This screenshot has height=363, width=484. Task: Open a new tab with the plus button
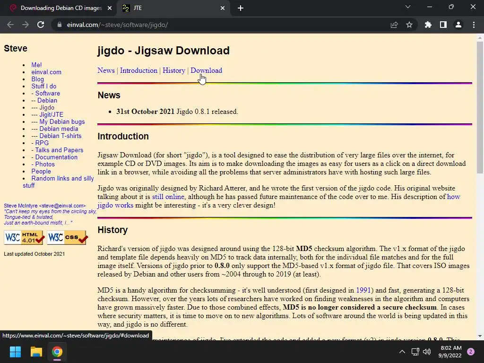[241, 8]
